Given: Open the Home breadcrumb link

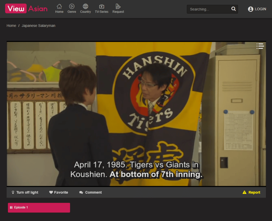Looking at the screenshot, I should (11, 25).
